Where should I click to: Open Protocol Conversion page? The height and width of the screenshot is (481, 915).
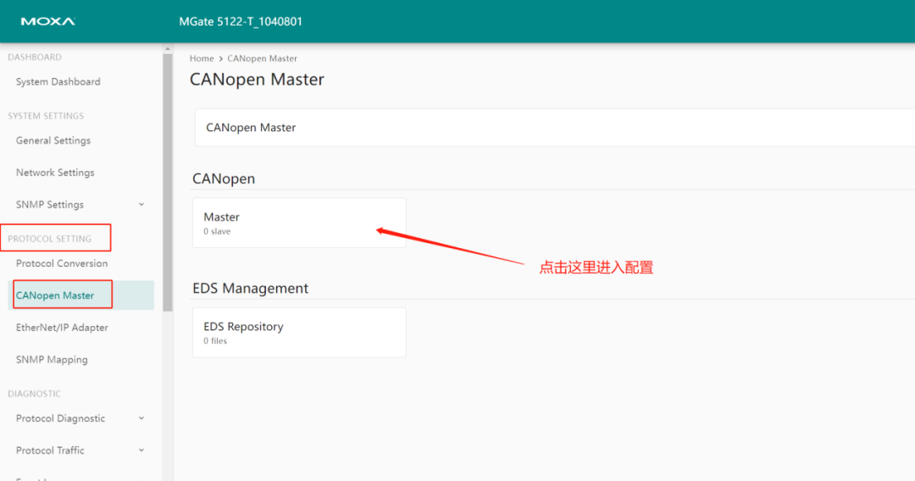pyautogui.click(x=62, y=263)
